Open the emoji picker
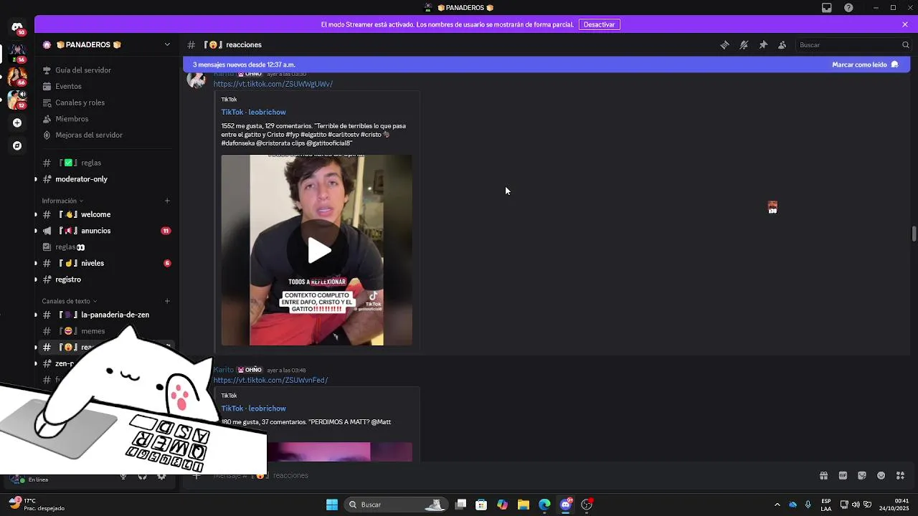Image resolution: width=918 pixels, height=516 pixels. 881,475
